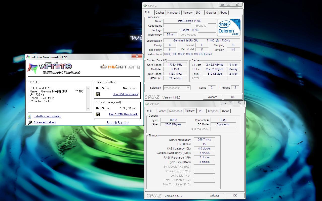Click the Bus Speed value 133.3 MHz
Image resolution: width=322 pixels, height=201 pixels.
pyautogui.click(x=175, y=74)
